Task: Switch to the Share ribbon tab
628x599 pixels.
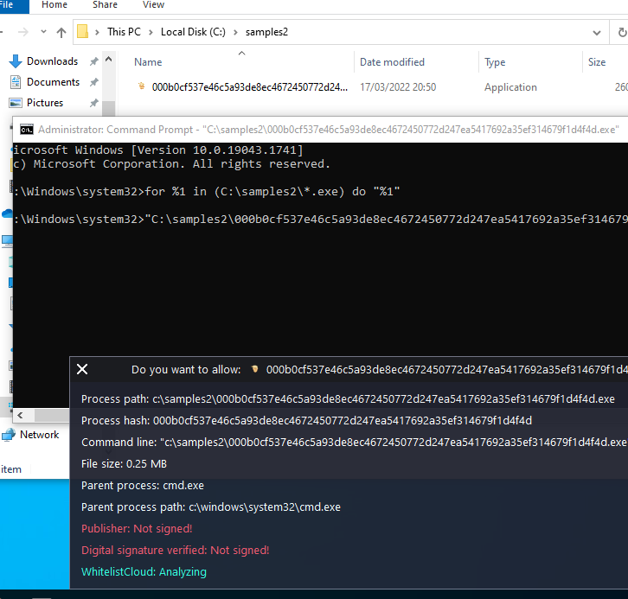Action: (x=105, y=5)
